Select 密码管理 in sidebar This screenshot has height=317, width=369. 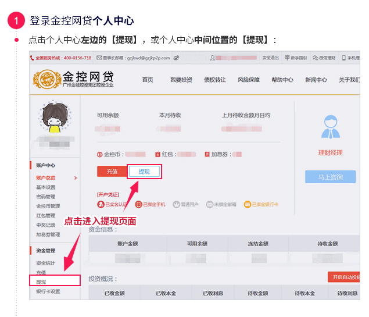coord(46,197)
